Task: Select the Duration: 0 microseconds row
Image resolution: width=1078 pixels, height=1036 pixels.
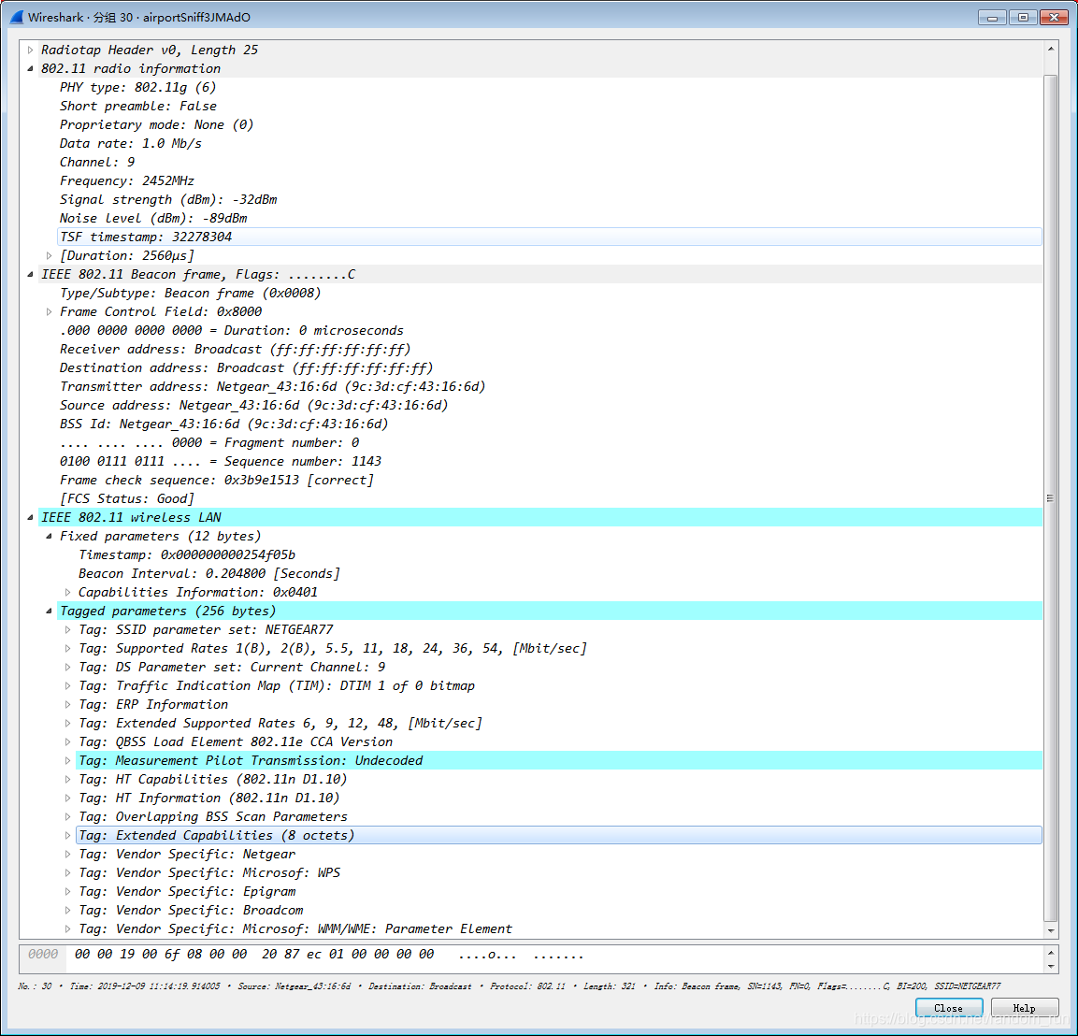Action: [550, 331]
